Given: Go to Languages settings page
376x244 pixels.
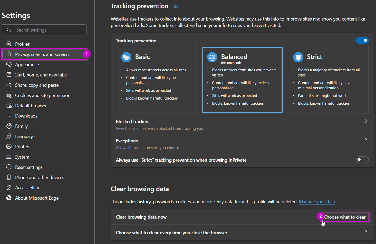Looking at the screenshot, I should pyautogui.click(x=26, y=136).
